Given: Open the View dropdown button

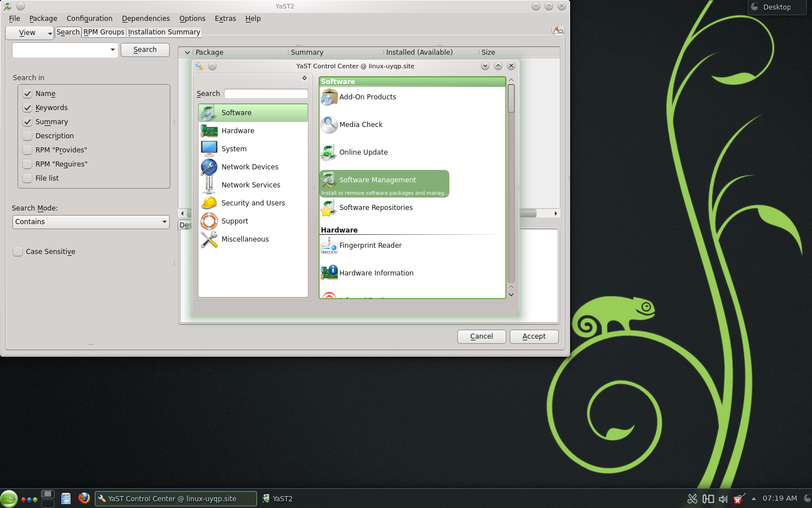Looking at the screenshot, I should (30, 33).
